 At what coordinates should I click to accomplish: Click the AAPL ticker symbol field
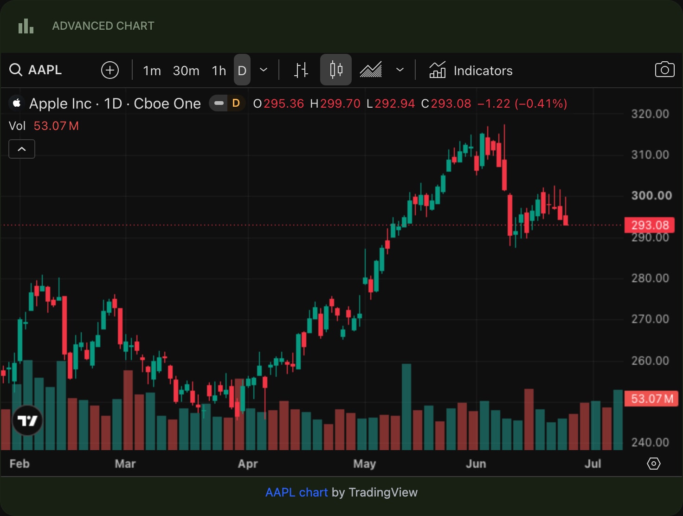[x=45, y=70]
